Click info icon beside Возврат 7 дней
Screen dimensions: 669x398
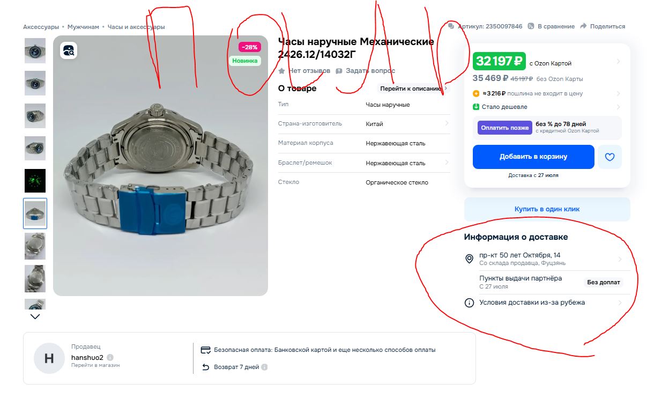(264, 367)
